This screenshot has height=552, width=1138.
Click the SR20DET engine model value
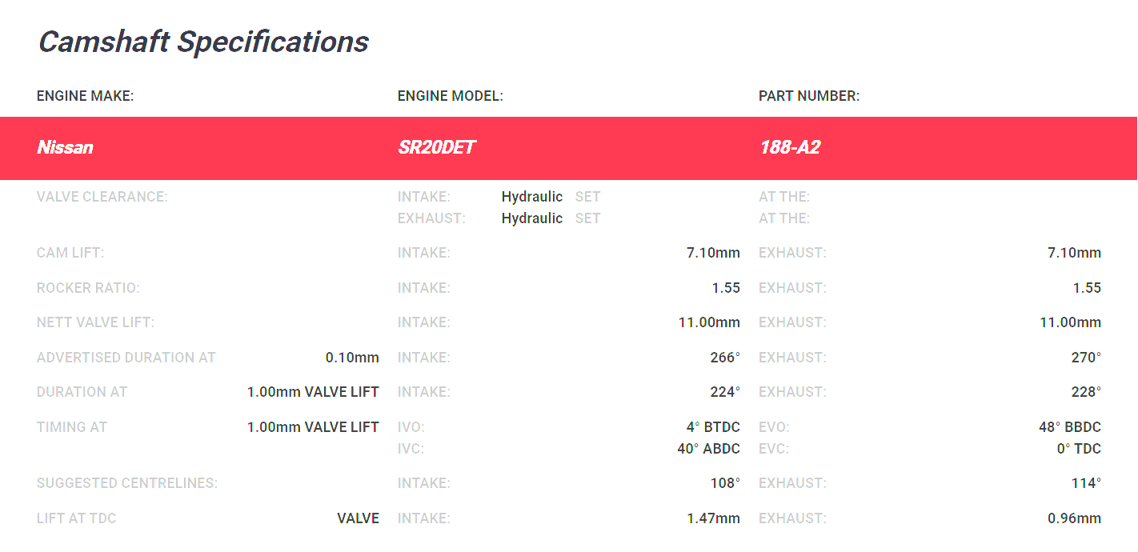pos(436,148)
